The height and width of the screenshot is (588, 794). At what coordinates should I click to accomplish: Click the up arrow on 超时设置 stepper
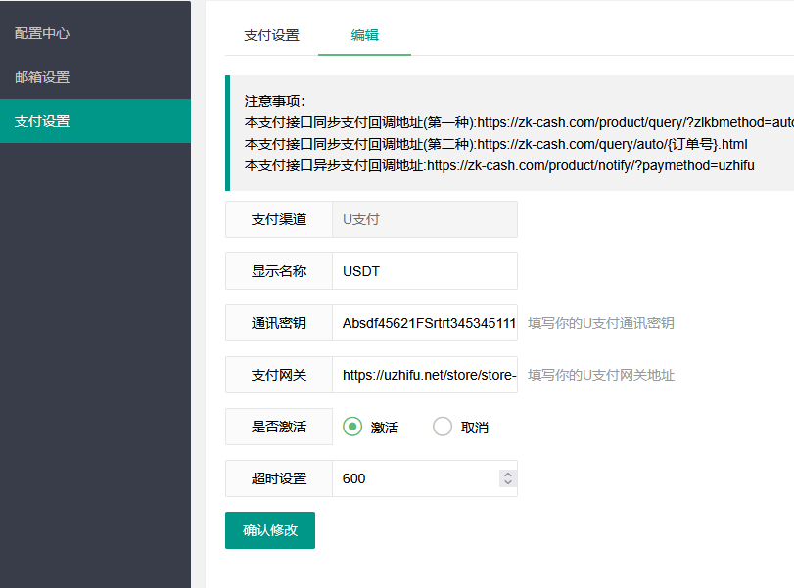pos(507,474)
